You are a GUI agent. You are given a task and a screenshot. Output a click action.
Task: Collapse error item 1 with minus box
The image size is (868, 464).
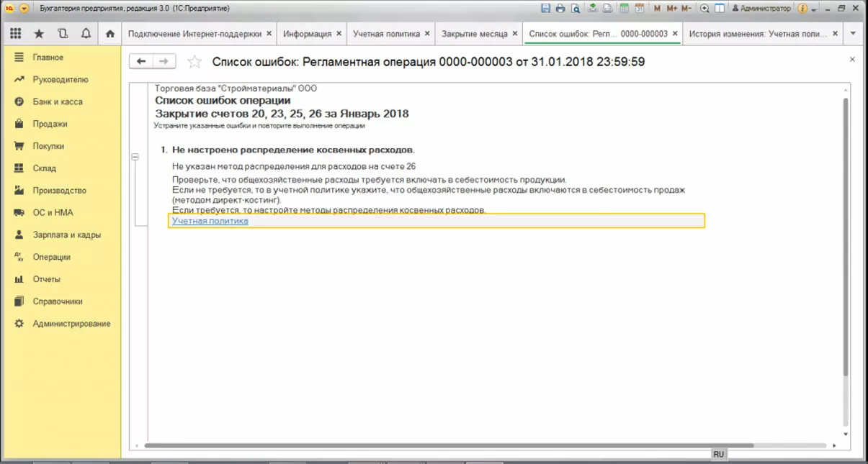click(x=135, y=157)
